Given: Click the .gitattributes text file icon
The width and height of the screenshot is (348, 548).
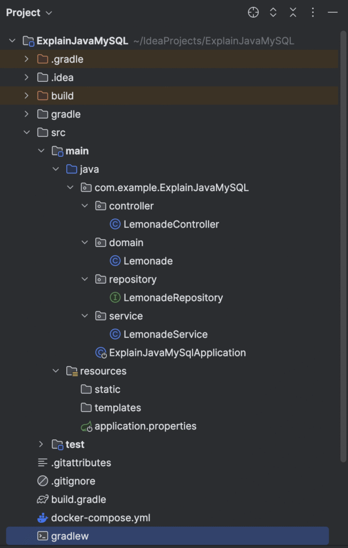Looking at the screenshot, I should pyautogui.click(x=42, y=463).
